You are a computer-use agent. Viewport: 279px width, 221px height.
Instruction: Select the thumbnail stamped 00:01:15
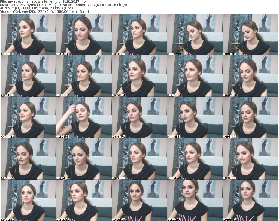click(251, 35)
